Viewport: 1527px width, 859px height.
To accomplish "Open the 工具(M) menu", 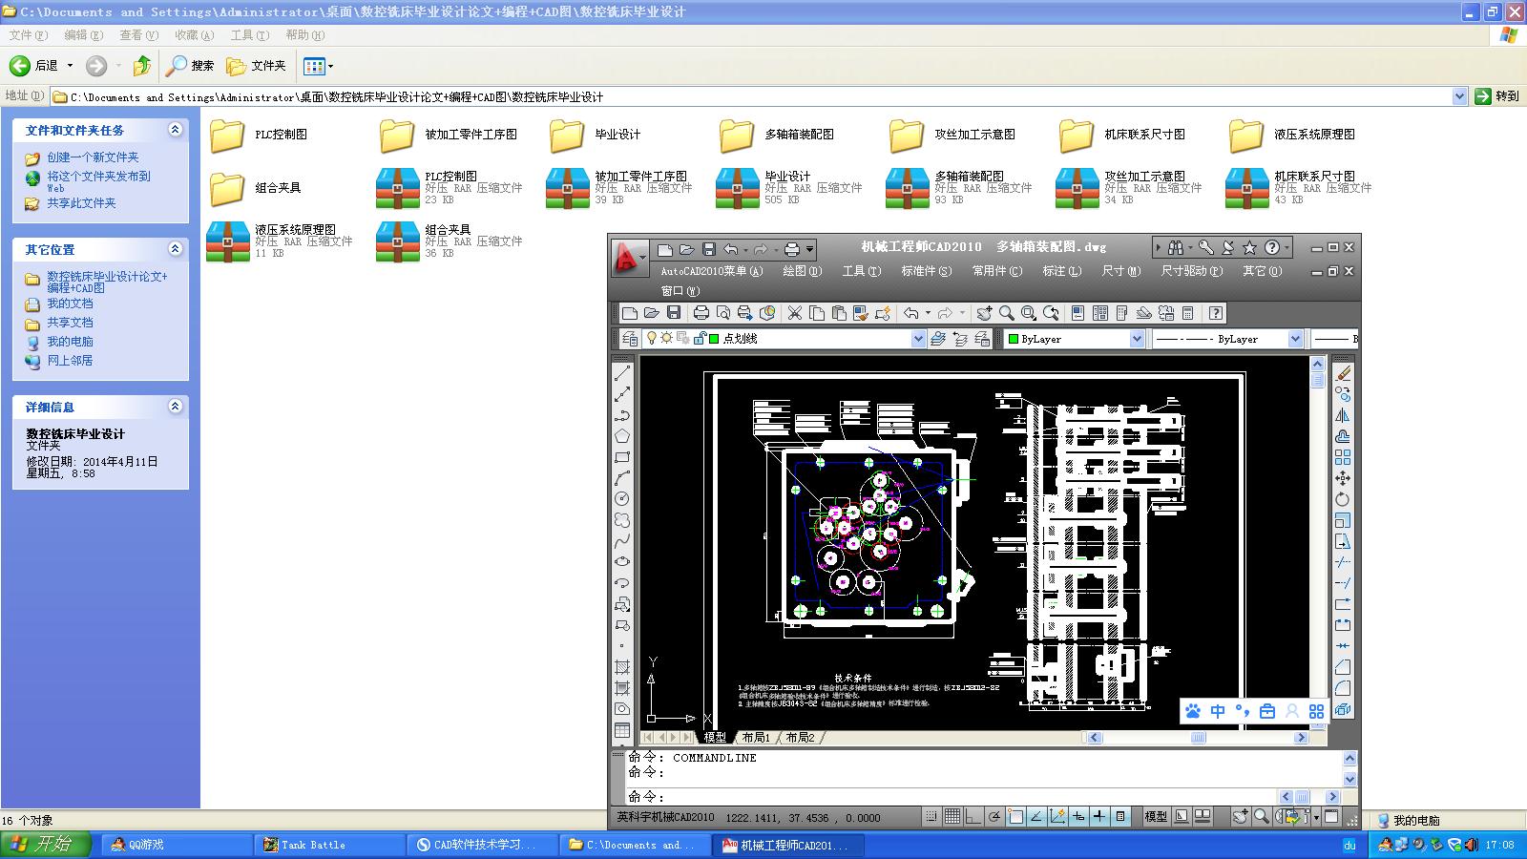I will tap(860, 271).
